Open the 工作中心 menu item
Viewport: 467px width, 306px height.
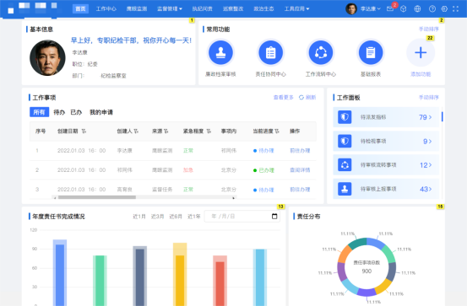[106, 9]
